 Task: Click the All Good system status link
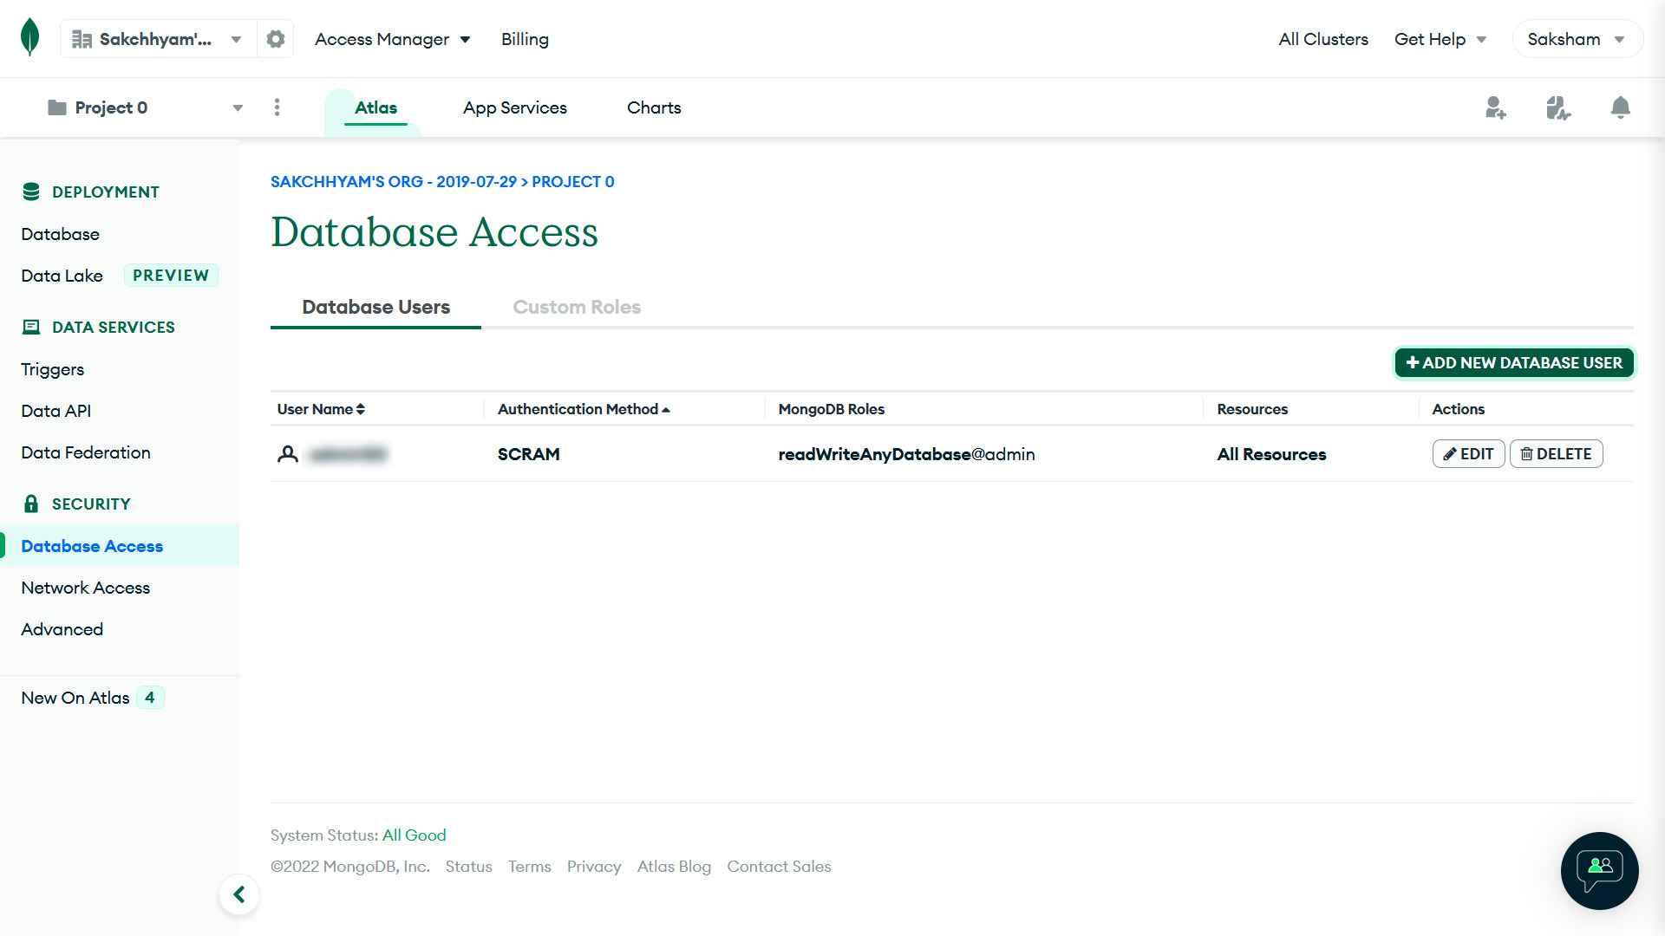tap(414, 835)
